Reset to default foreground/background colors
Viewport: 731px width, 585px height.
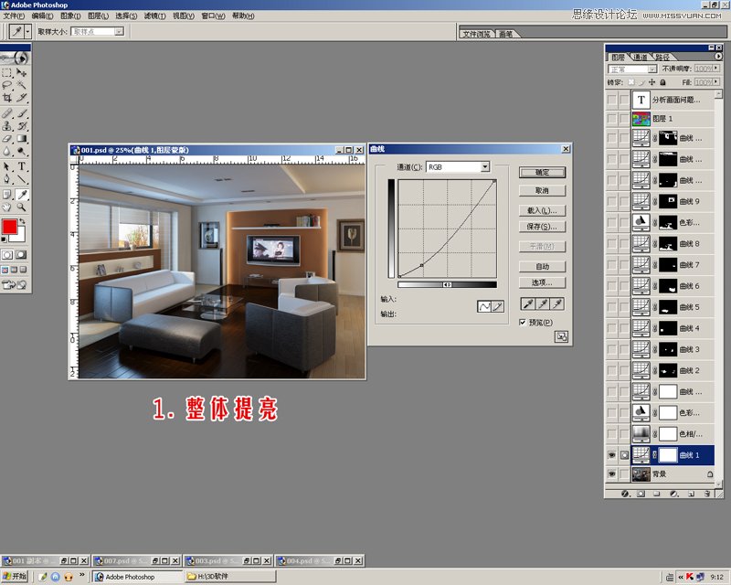[x=5, y=239]
